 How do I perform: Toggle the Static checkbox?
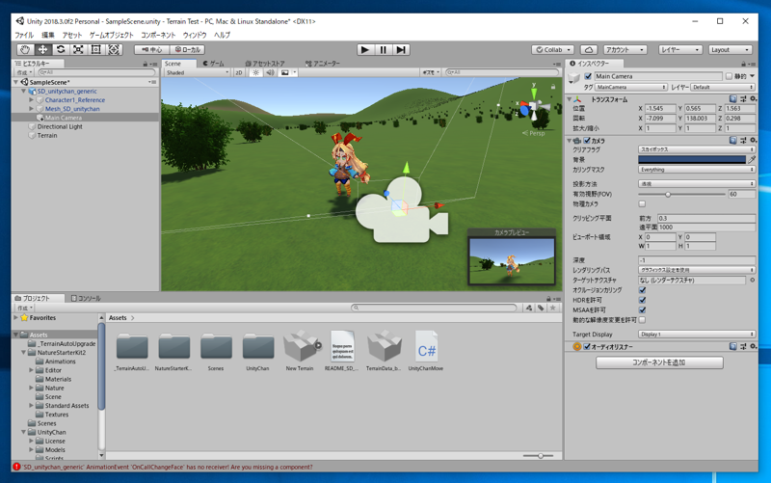point(729,76)
